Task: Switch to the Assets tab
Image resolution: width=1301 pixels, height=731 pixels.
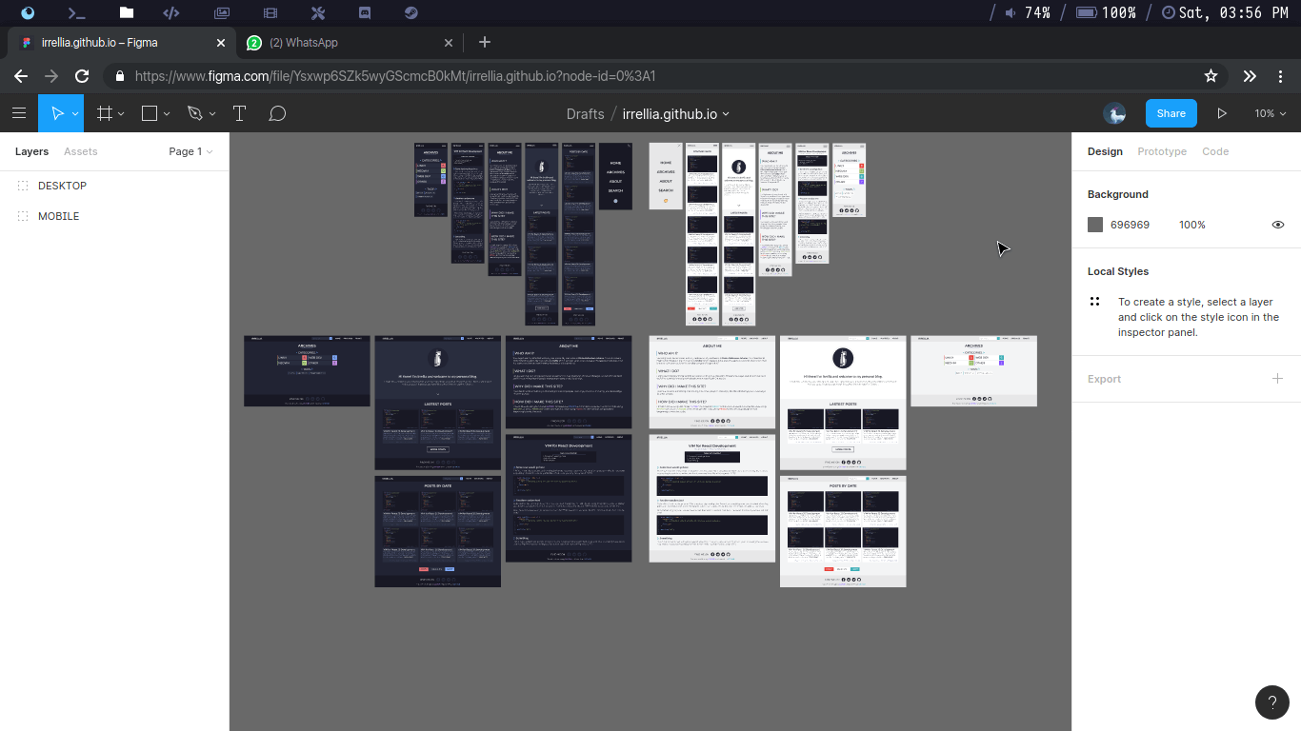Action: [x=80, y=151]
